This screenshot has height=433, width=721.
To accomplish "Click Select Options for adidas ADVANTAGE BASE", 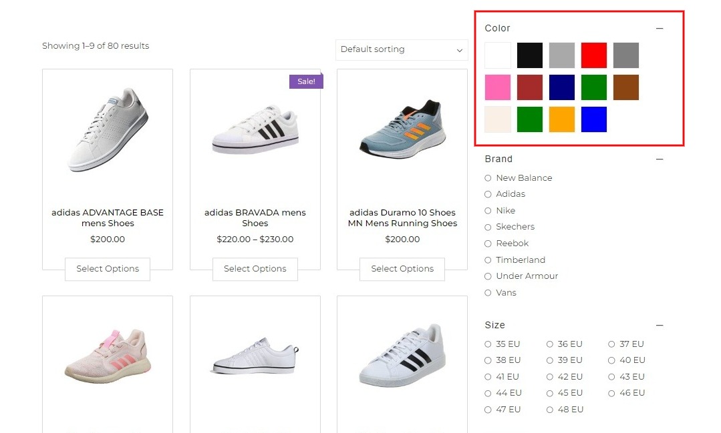I will 108,269.
